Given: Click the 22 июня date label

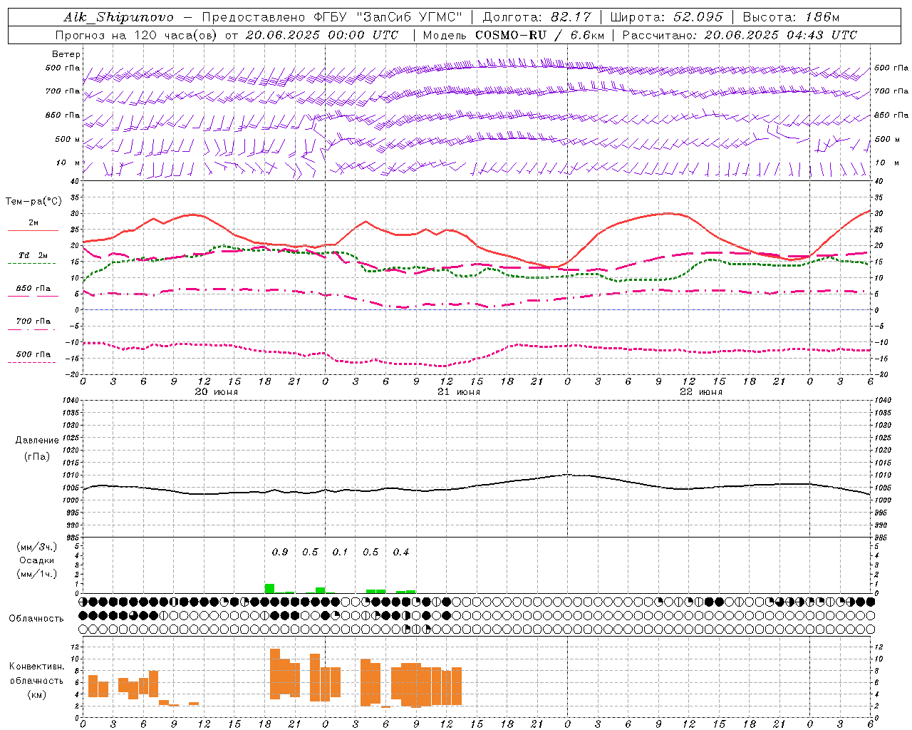Looking at the screenshot, I should (x=701, y=392).
